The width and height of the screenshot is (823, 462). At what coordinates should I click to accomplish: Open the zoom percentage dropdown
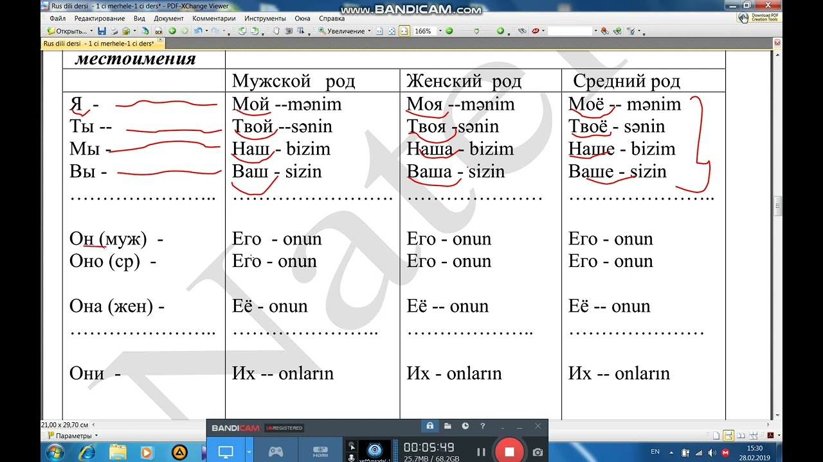click(440, 31)
